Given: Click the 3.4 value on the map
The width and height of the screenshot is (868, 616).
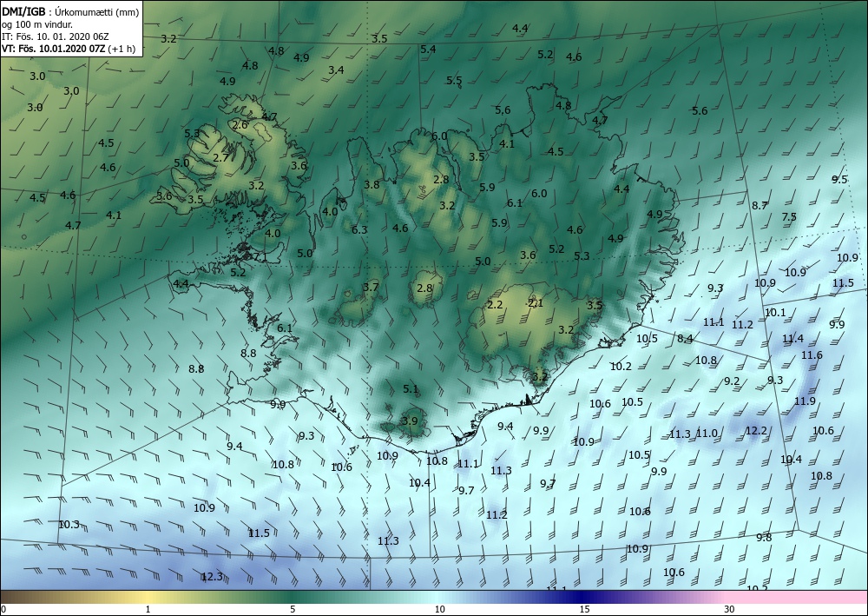Looking at the screenshot, I should point(336,70).
